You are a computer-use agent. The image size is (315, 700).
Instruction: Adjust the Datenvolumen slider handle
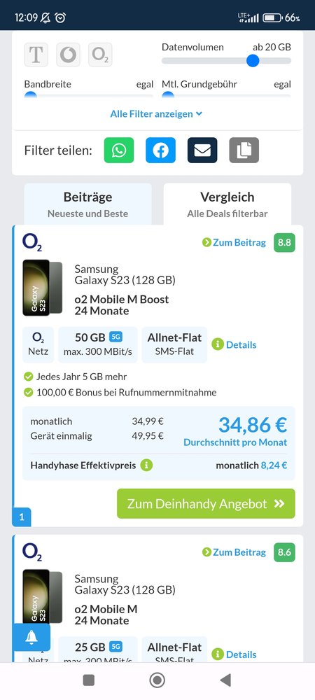coord(253,60)
